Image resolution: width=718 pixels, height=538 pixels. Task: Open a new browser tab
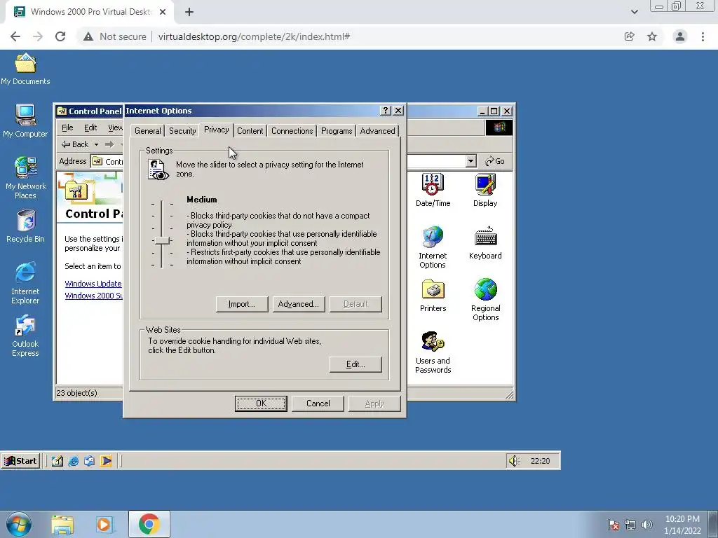tap(189, 12)
